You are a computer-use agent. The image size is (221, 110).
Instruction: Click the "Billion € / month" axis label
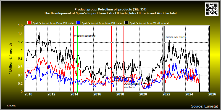click(x=10, y=59)
